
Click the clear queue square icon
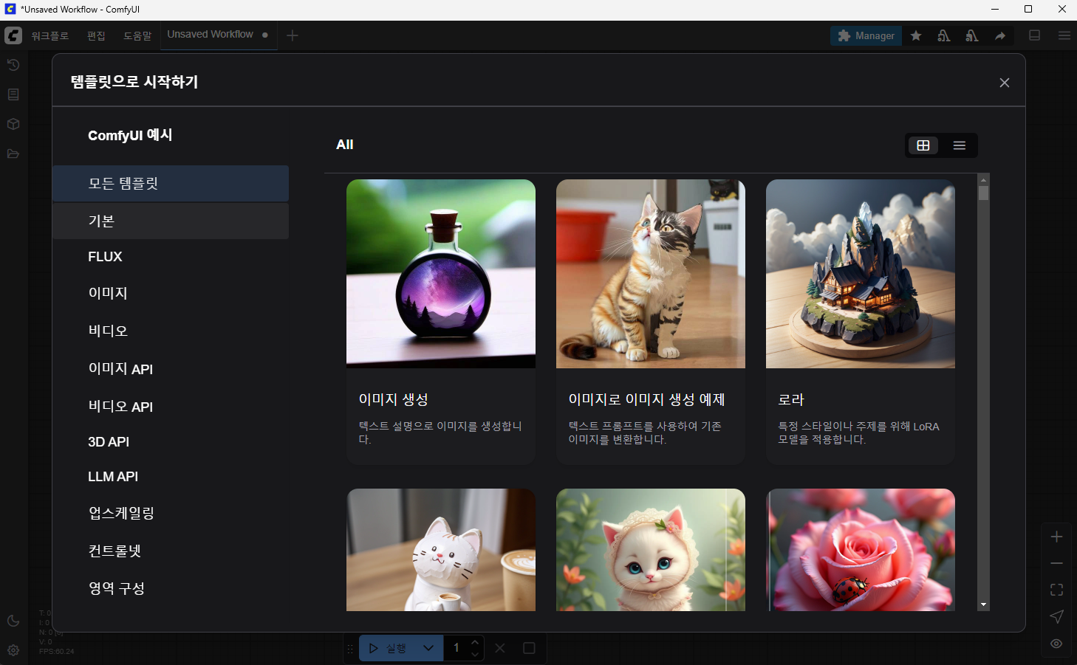pos(529,648)
